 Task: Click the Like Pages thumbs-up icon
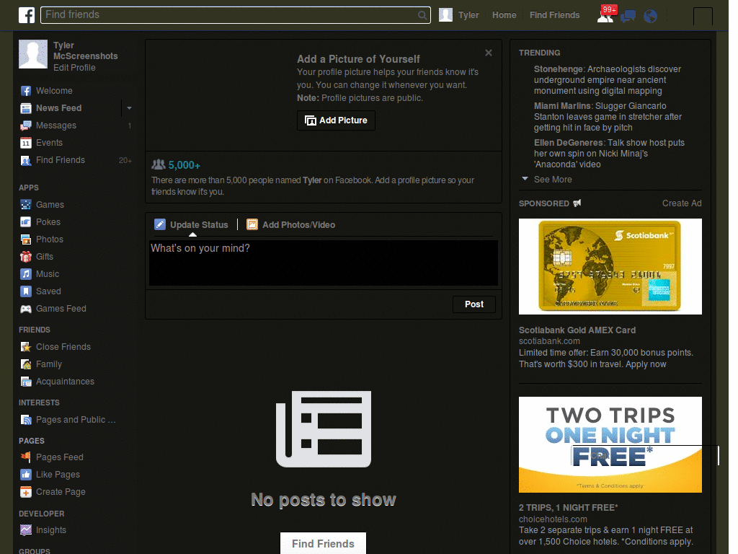26,475
